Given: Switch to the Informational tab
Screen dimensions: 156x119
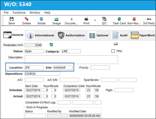Looking at the screenshot, I should pyautogui.click(x=40, y=35).
